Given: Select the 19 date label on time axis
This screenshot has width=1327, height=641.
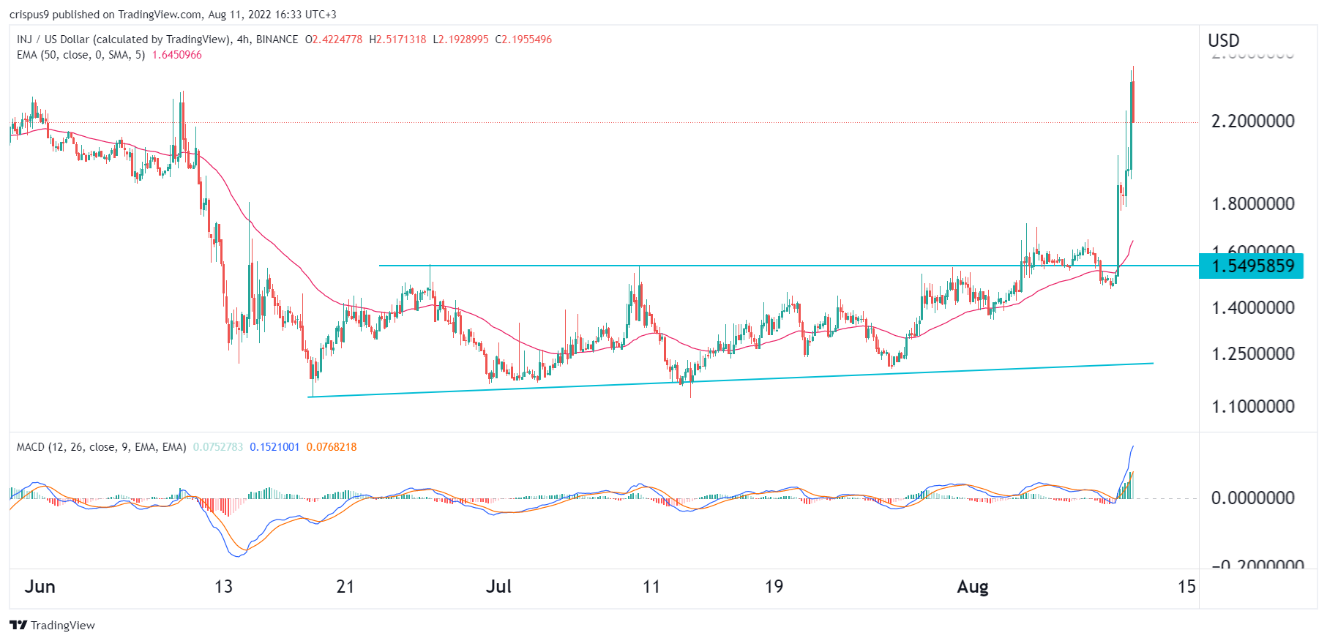Looking at the screenshot, I should (774, 586).
